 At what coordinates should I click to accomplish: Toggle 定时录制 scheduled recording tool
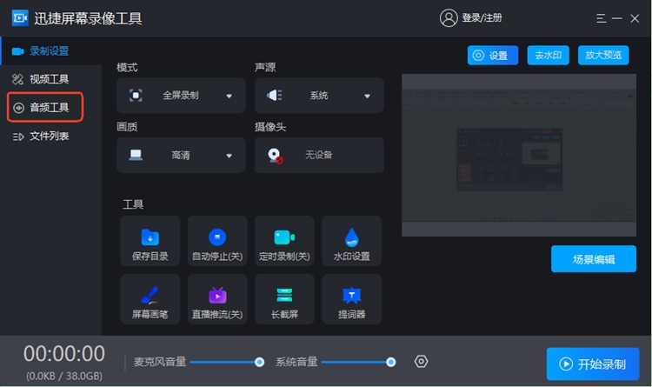click(x=284, y=241)
